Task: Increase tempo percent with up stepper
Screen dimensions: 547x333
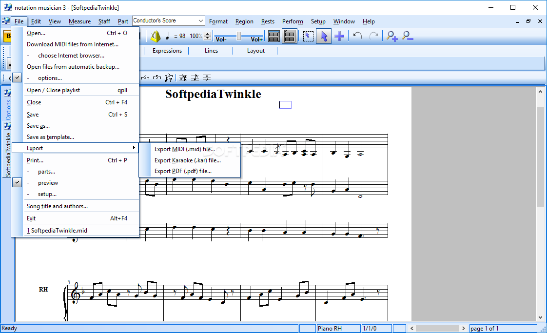Action: [208, 34]
